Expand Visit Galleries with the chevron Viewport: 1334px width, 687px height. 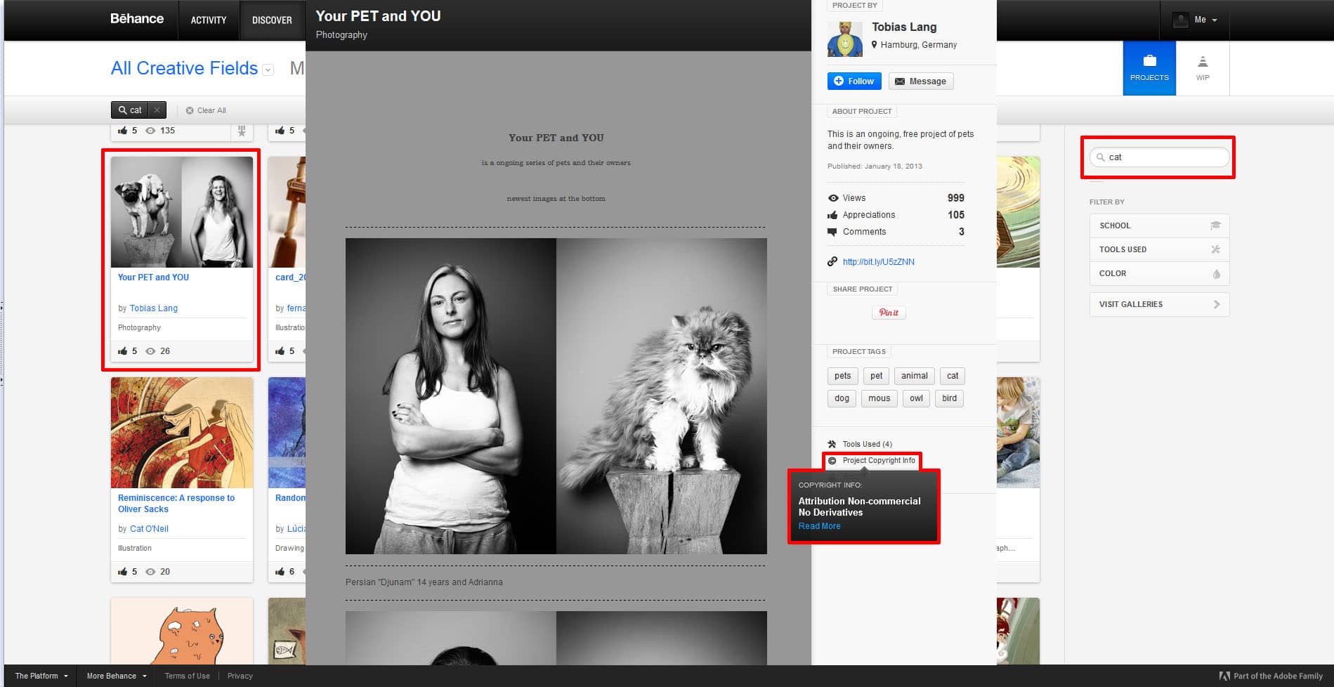pyautogui.click(x=1216, y=304)
